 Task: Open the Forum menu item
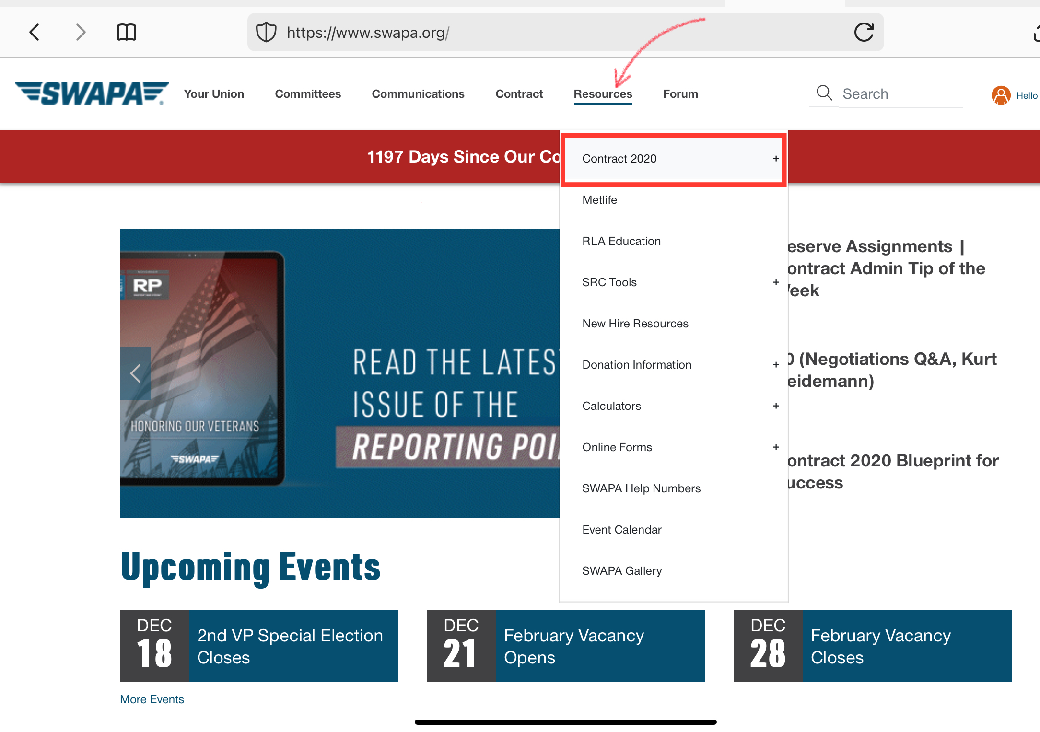(x=680, y=94)
